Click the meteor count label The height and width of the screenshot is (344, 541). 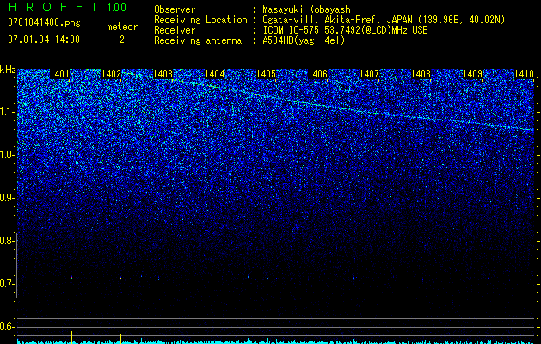(x=122, y=27)
